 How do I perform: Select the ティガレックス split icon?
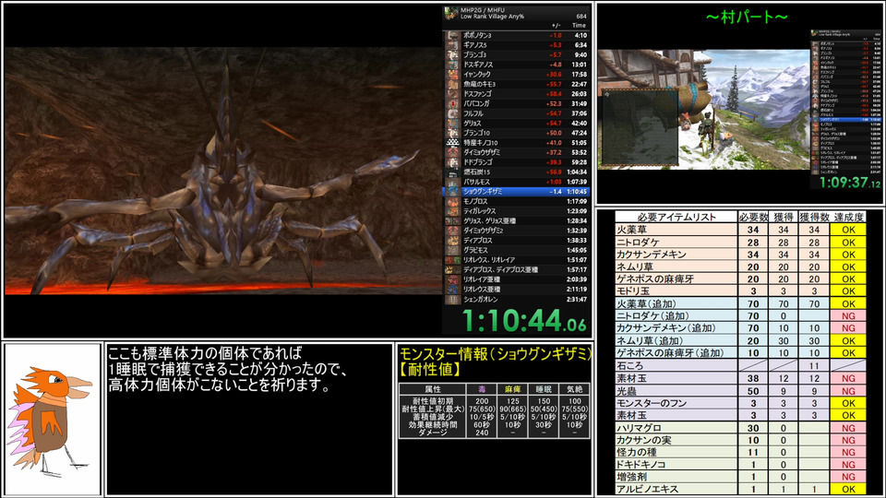[x=453, y=210]
